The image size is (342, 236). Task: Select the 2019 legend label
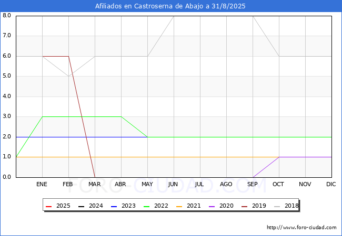tap(259, 206)
